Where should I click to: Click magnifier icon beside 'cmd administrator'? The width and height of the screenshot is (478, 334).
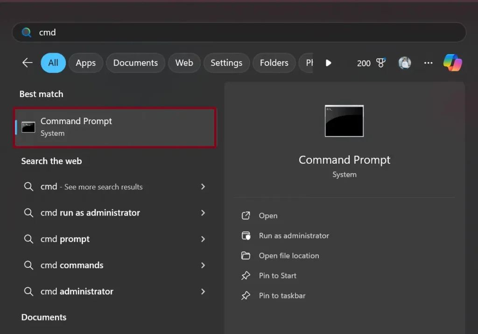(28, 292)
